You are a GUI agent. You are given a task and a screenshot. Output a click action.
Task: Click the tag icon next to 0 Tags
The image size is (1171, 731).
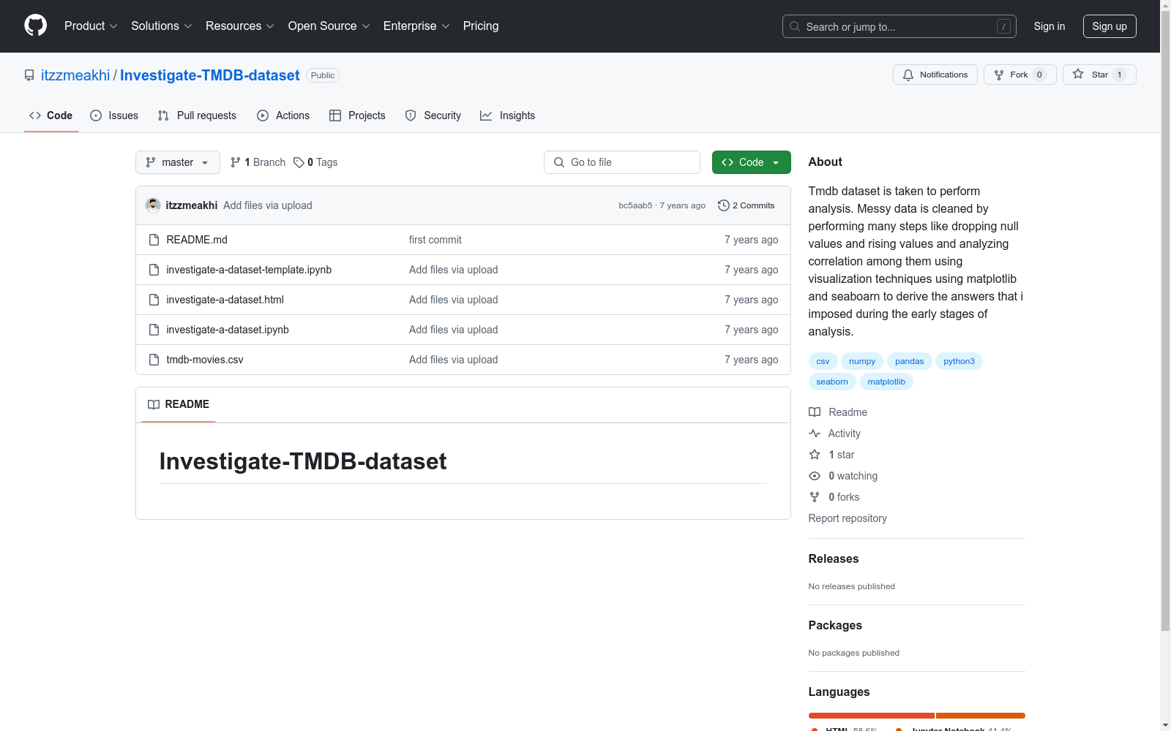click(x=299, y=162)
